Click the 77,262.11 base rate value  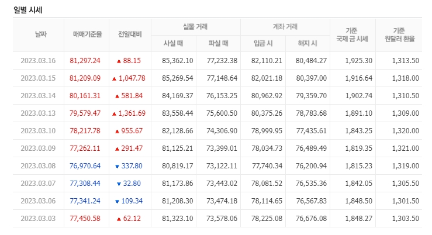pyautogui.click(x=85, y=148)
